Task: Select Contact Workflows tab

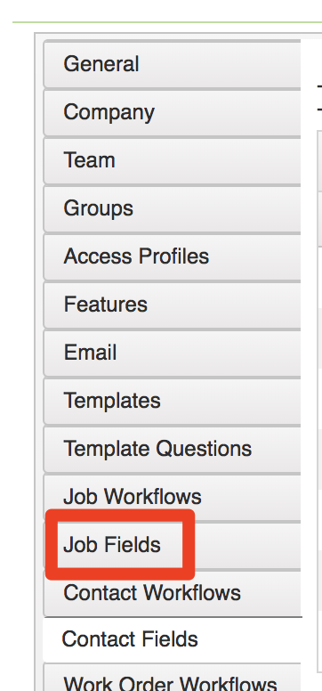Action: coord(173,593)
